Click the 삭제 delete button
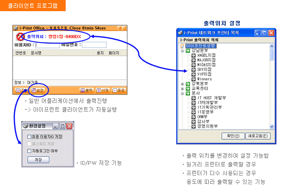Screen dimensions: 287x194 click(103, 90)
